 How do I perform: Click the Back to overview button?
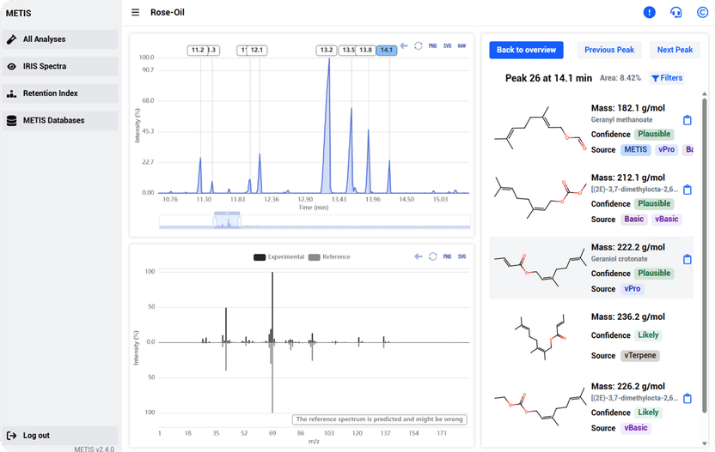click(526, 50)
